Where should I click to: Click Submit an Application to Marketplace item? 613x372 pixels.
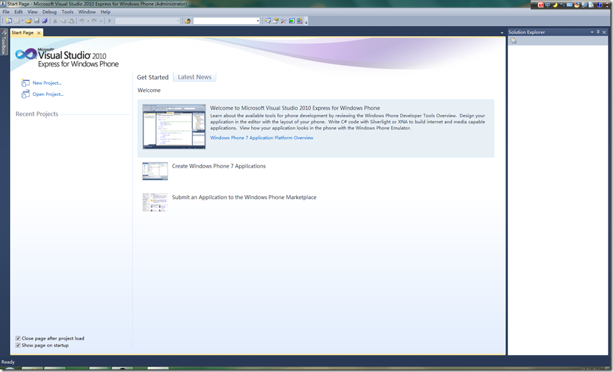[244, 198]
